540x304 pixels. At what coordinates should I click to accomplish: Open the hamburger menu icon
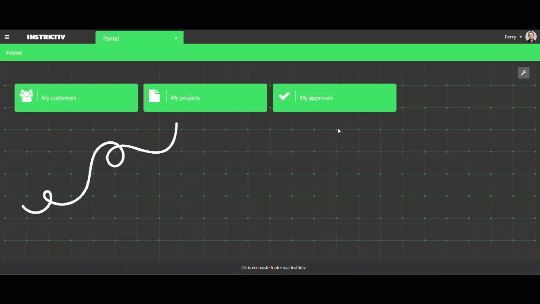point(7,37)
